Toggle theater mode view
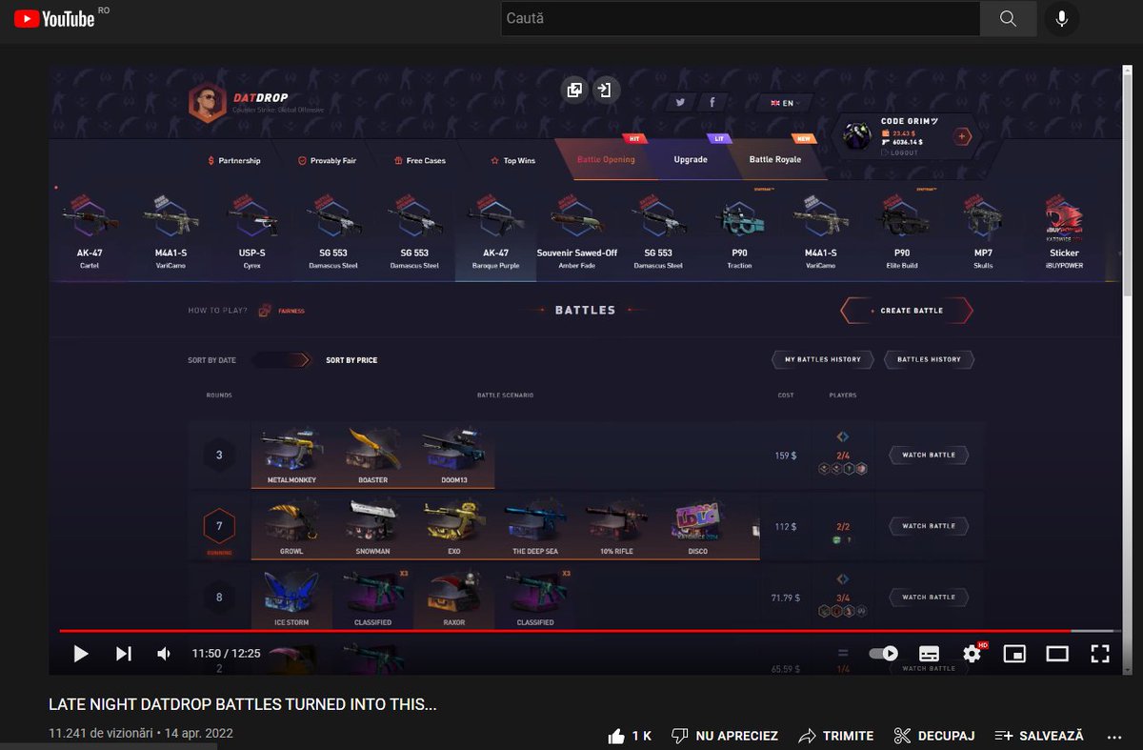 1057,654
